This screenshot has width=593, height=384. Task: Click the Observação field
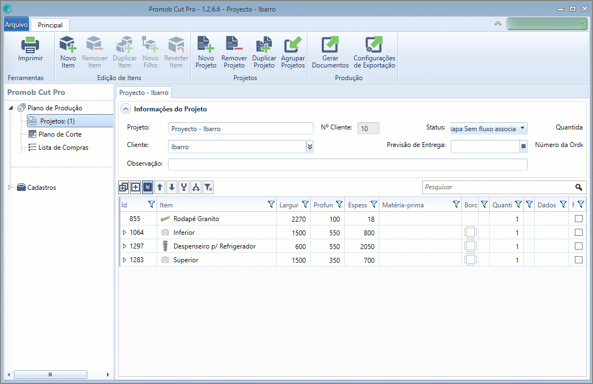coord(348,165)
